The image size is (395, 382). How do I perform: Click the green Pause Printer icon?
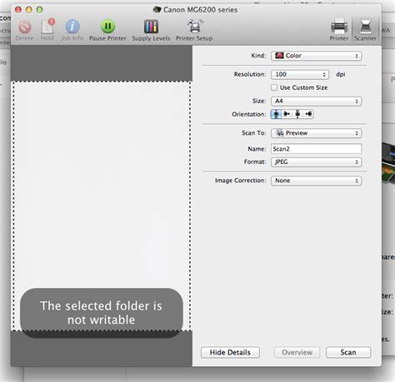point(107,27)
